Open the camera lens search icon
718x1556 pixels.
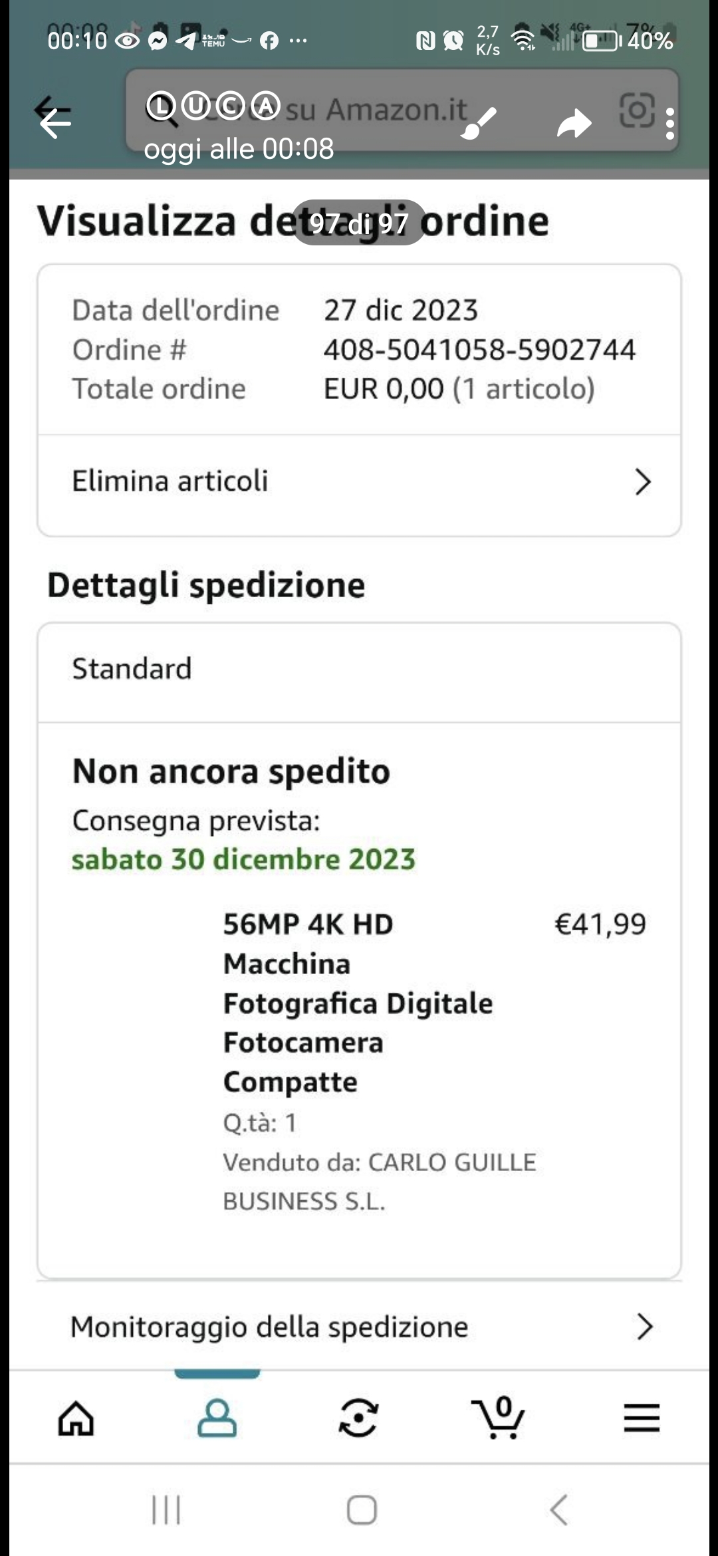(636, 110)
